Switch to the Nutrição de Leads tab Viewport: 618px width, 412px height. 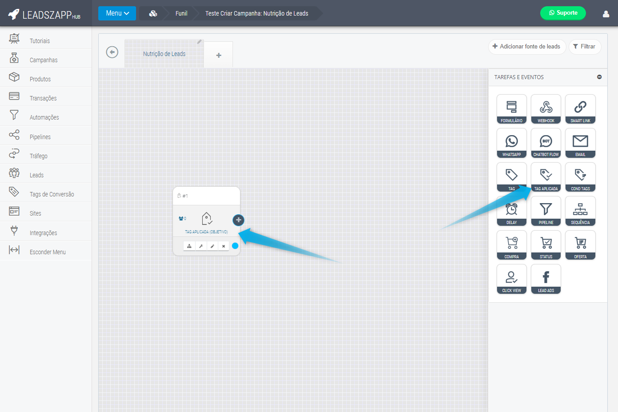click(164, 54)
